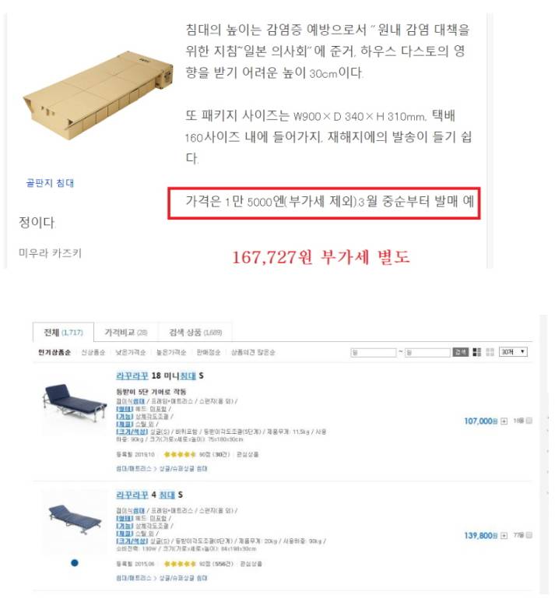Select the 가격비교 tab
The width and height of the screenshot is (555, 599).
[126, 333]
